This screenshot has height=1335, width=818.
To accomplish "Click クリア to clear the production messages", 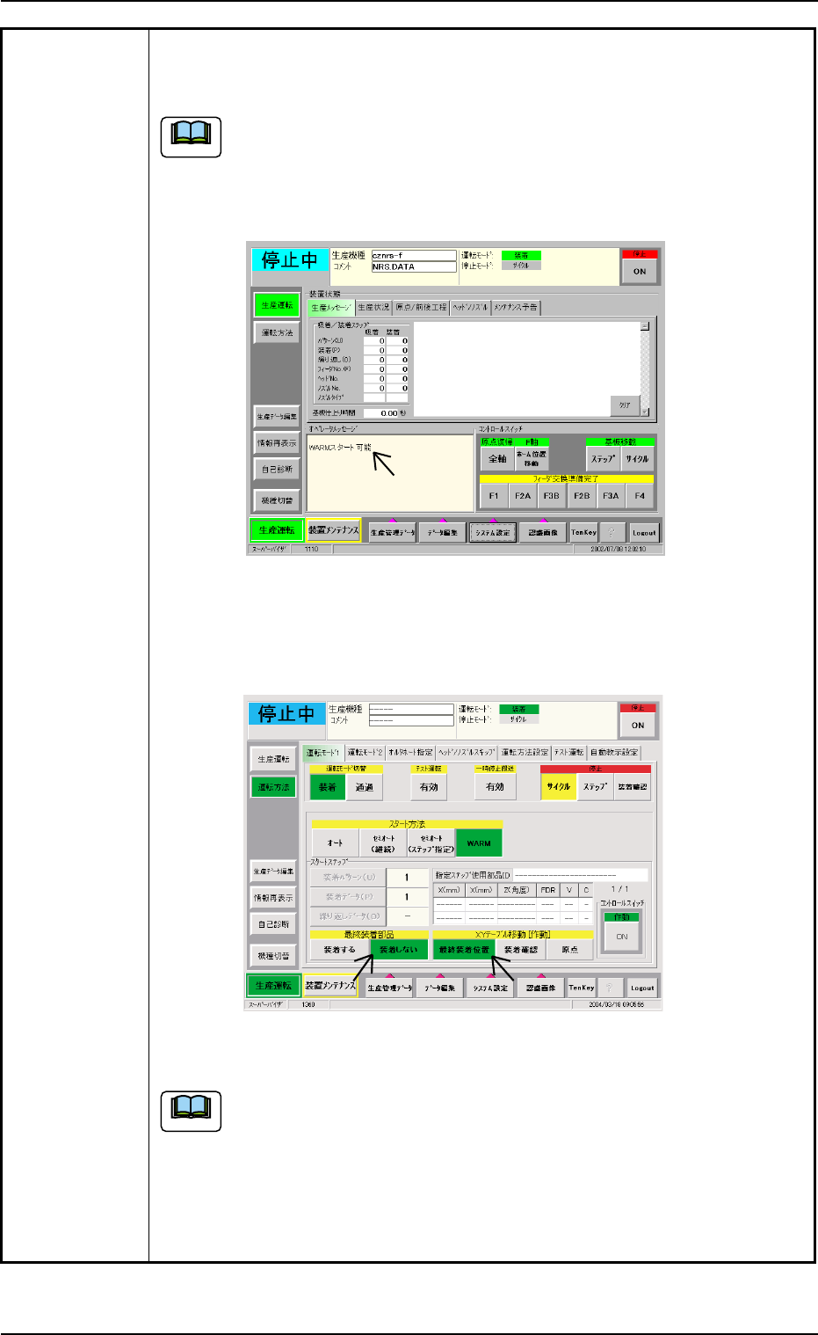I will pyautogui.click(x=625, y=405).
